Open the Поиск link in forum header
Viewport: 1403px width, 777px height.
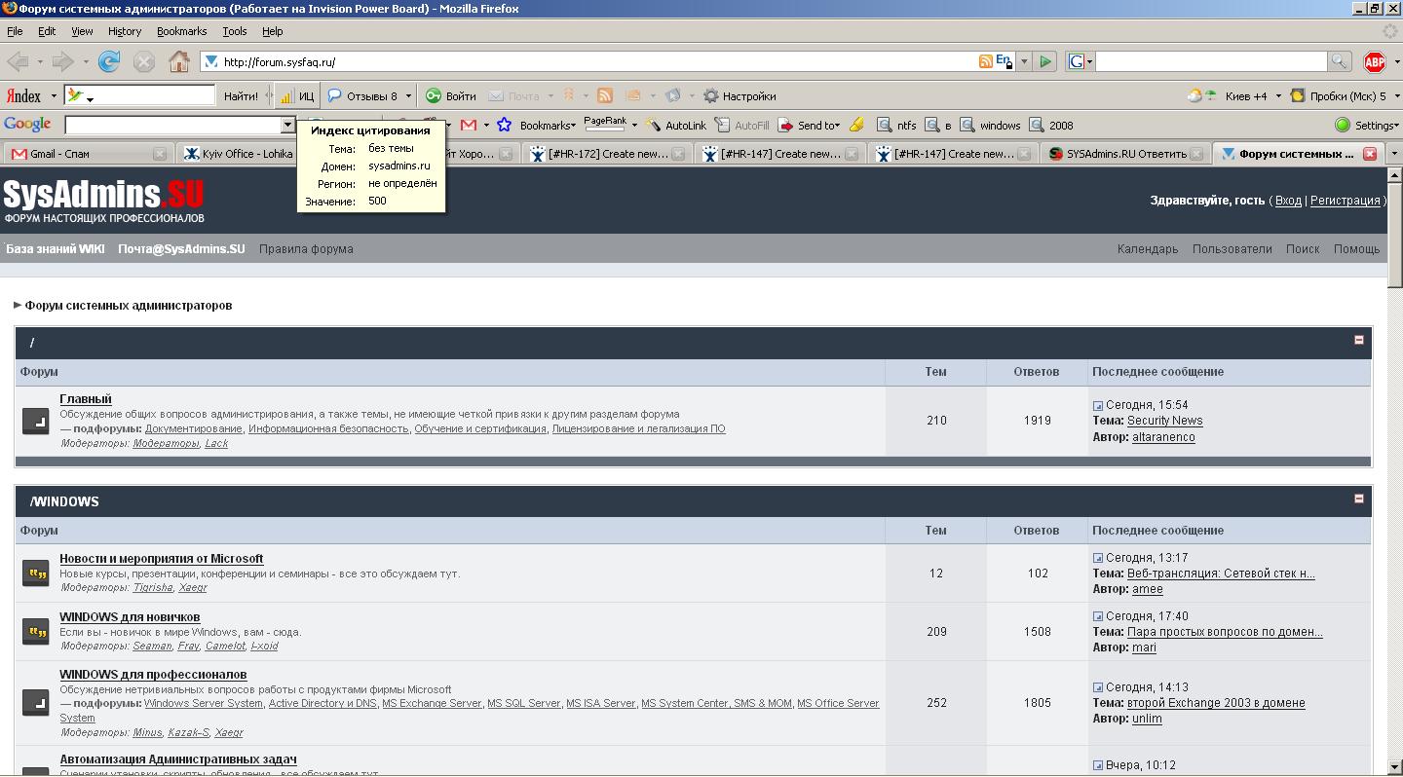(x=1303, y=248)
